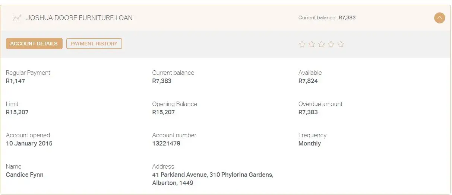This screenshot has width=452, height=195.
Task: Click the loan chart icon in the header
Action: (17, 17)
